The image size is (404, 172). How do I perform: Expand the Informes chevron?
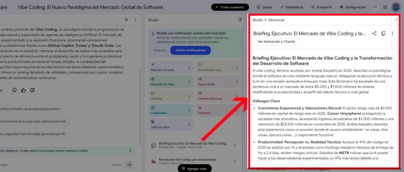coord(189,96)
